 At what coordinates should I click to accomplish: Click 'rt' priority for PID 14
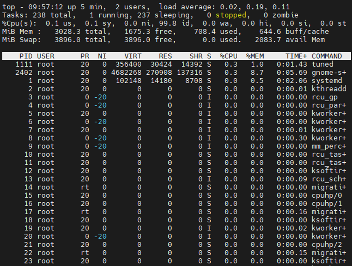pyautogui.click(x=85, y=187)
